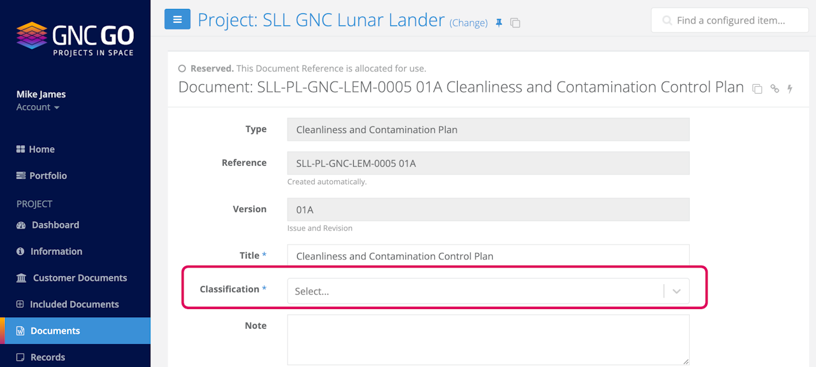Expand the Account menu under Mike James
The image size is (816, 367).
click(x=38, y=107)
